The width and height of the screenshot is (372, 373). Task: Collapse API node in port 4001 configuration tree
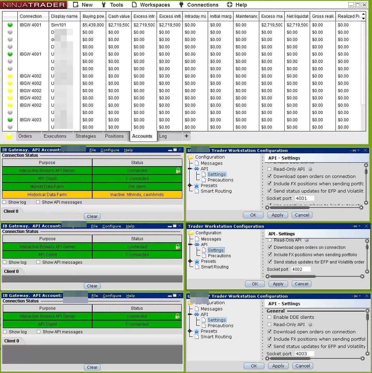(x=190, y=169)
